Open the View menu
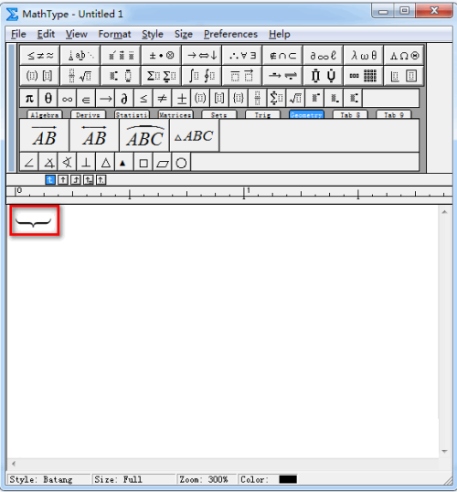Screen dimensions: 457x492 point(76,34)
